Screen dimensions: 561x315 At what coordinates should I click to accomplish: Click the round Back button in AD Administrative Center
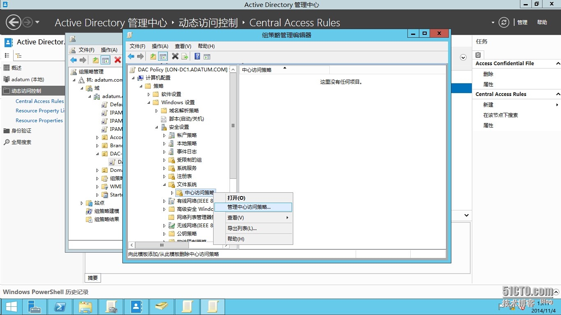point(14,22)
